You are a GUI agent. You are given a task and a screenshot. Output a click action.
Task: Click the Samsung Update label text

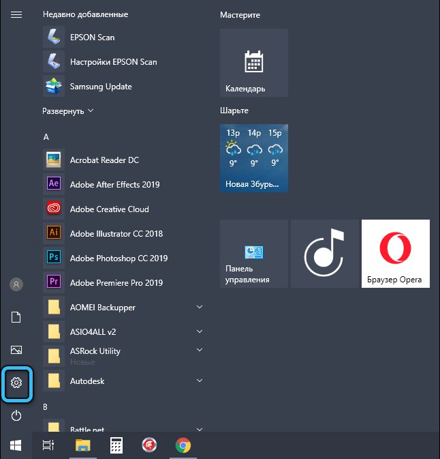101,87
